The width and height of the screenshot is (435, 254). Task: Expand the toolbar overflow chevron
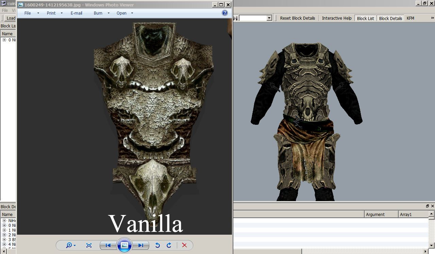click(x=432, y=18)
